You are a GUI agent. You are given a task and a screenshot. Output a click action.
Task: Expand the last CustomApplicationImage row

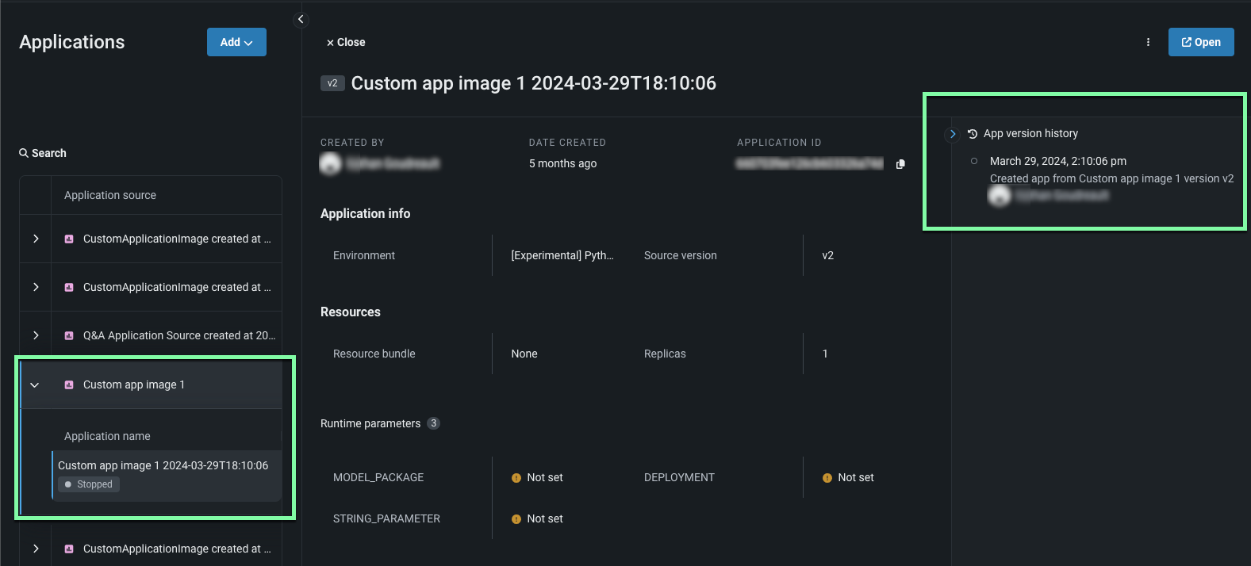point(36,549)
